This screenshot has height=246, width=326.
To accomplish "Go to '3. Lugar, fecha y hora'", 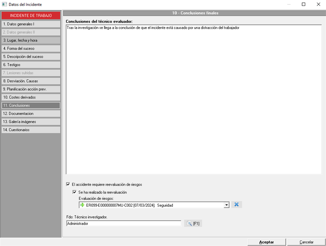I will click(31, 40).
